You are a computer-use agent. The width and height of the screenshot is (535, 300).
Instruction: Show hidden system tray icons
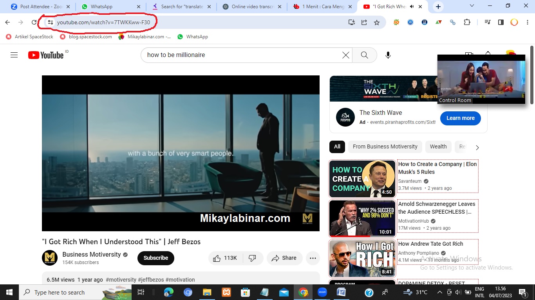[439, 292]
